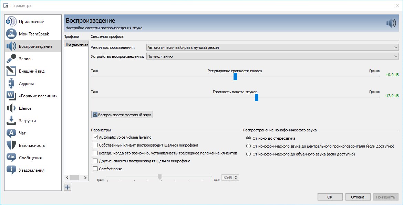403x205 pixels.
Task: Increase the -60dB stepper value
Action: 236,176
